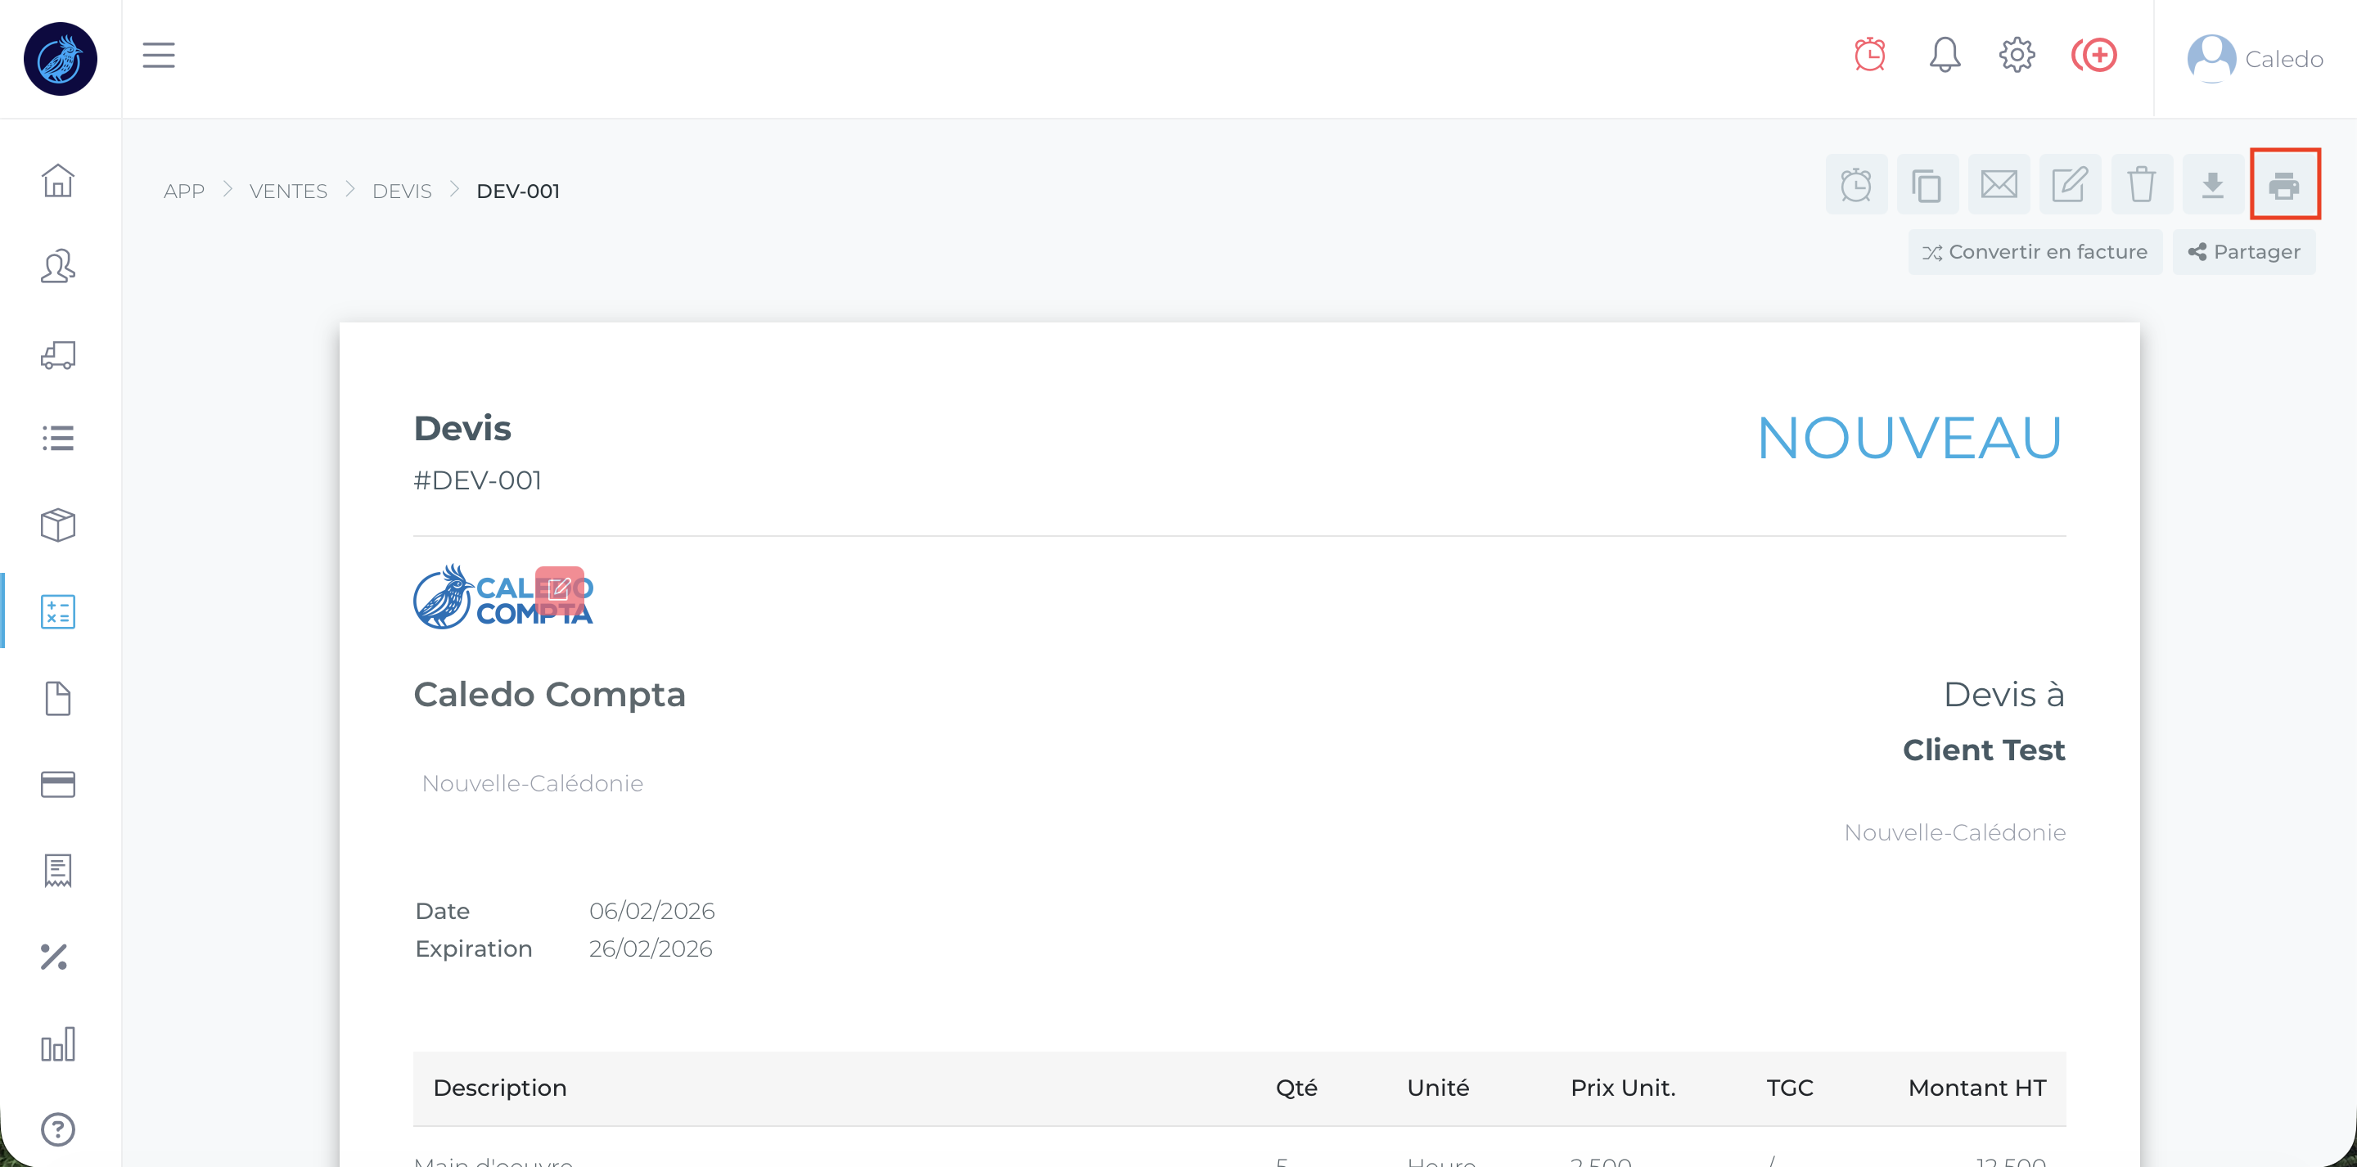Navigate to DEVIS breadcrumb link

402,191
